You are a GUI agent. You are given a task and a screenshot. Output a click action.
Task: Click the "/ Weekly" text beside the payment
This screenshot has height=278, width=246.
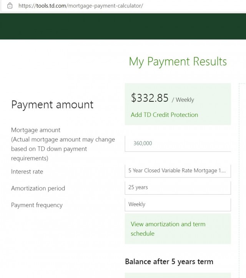click(x=183, y=100)
